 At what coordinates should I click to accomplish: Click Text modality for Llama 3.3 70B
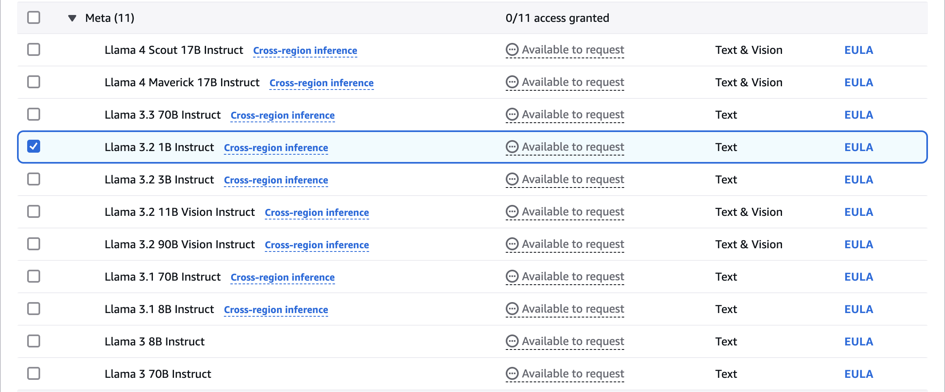click(x=726, y=115)
